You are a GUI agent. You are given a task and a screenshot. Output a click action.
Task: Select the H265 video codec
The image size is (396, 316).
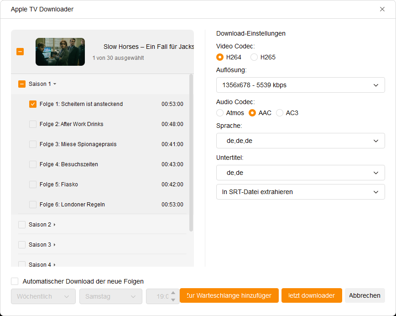[254, 57]
